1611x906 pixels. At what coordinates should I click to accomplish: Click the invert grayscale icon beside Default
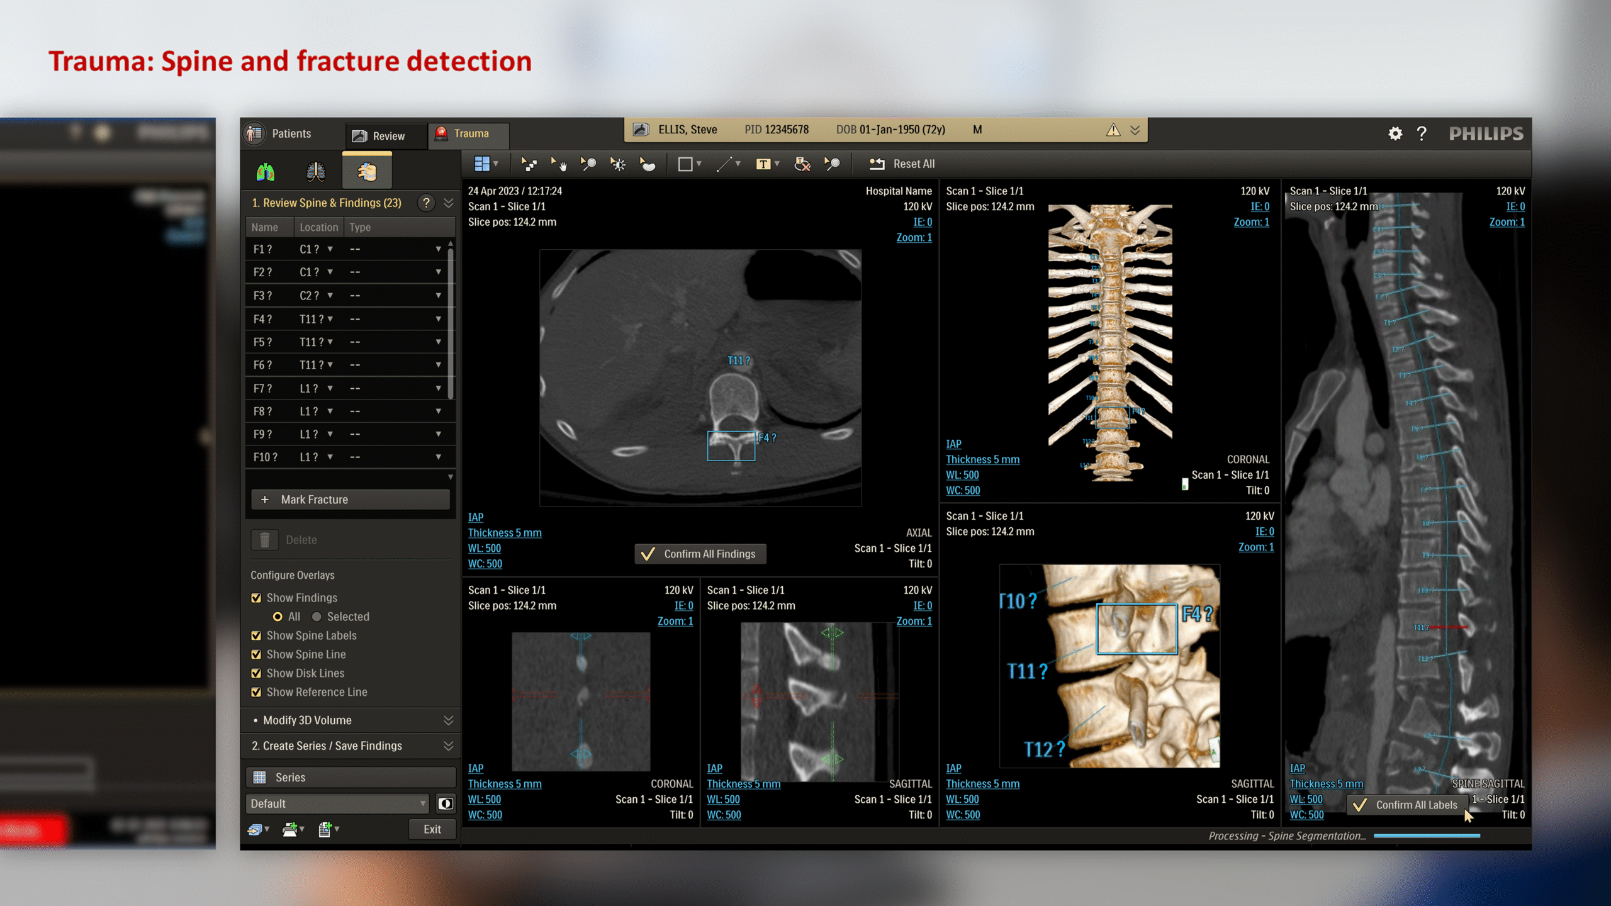pos(446,803)
